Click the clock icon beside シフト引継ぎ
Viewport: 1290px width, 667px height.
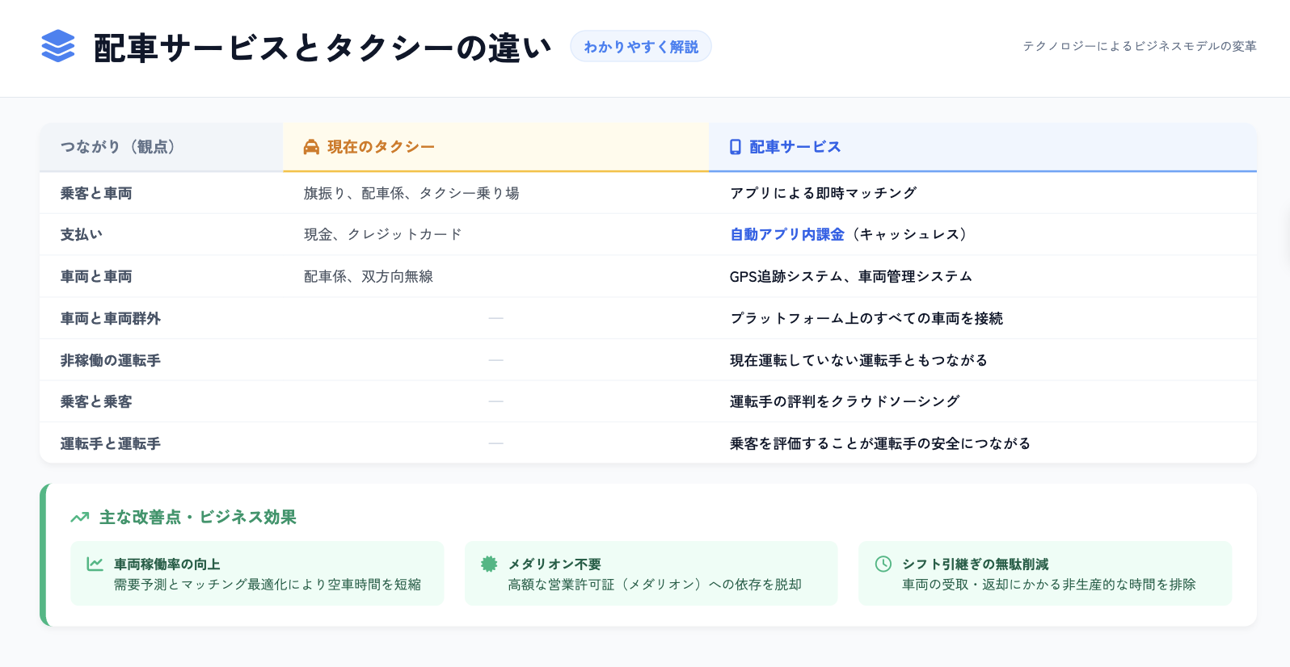point(883,564)
